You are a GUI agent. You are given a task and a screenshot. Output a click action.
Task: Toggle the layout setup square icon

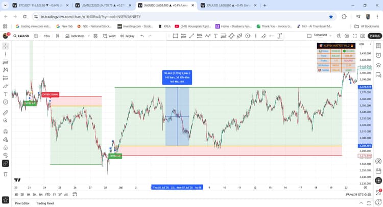[309, 36]
